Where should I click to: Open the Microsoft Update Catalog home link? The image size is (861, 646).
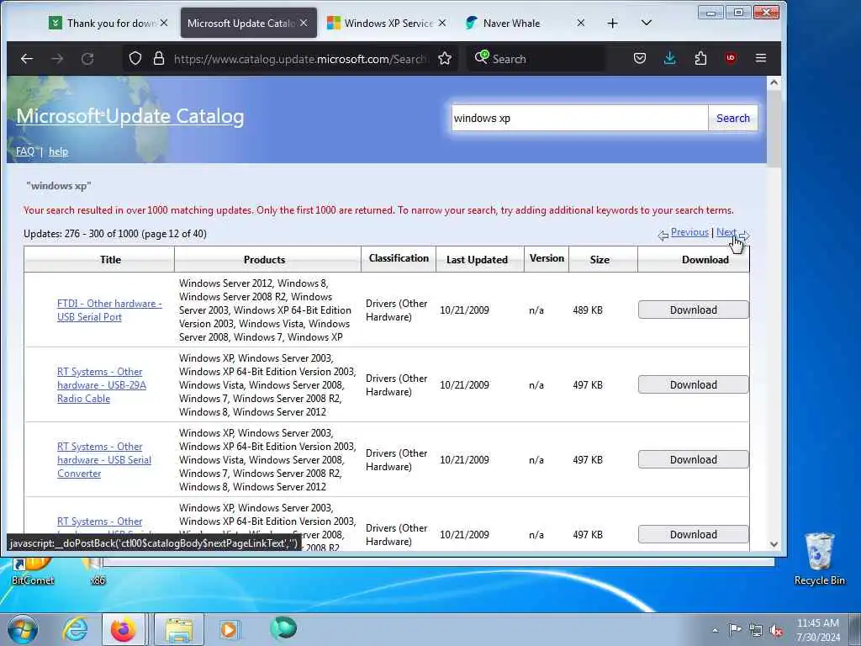(130, 116)
